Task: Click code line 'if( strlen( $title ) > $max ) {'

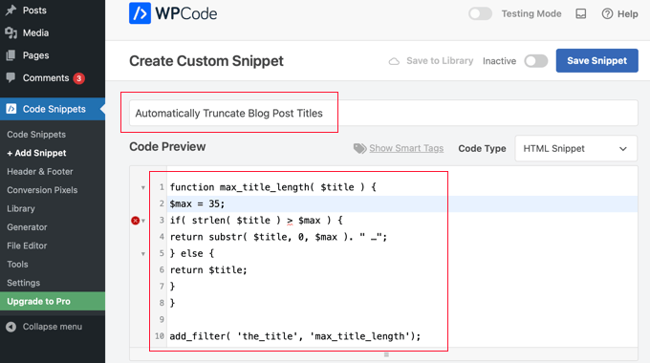Action: coord(256,221)
